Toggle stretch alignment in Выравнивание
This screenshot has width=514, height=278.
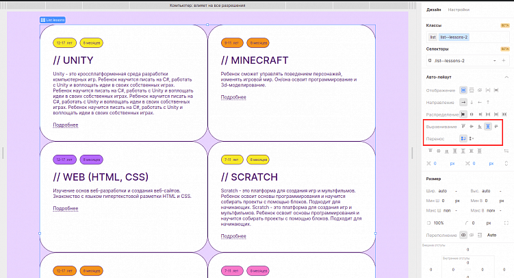click(x=488, y=126)
